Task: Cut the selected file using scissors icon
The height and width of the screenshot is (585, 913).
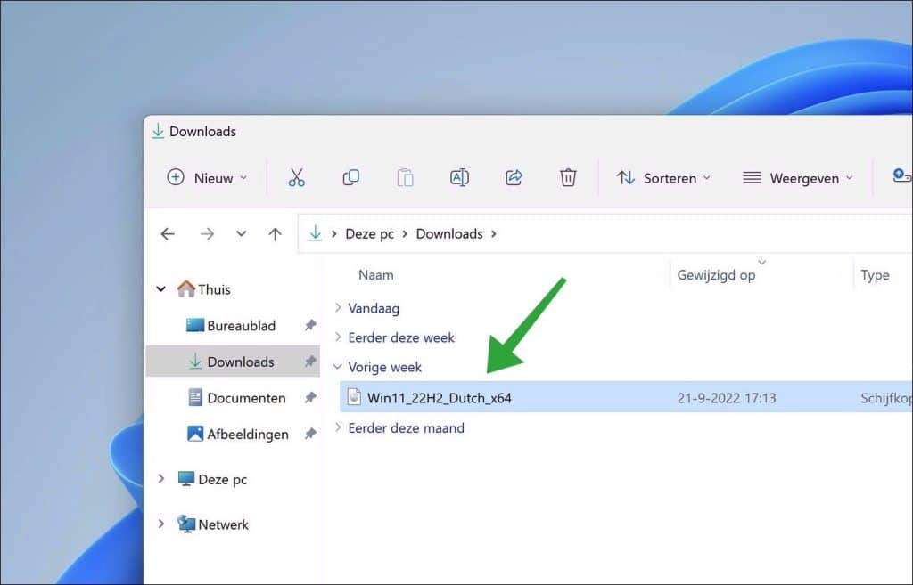Action: point(297,177)
